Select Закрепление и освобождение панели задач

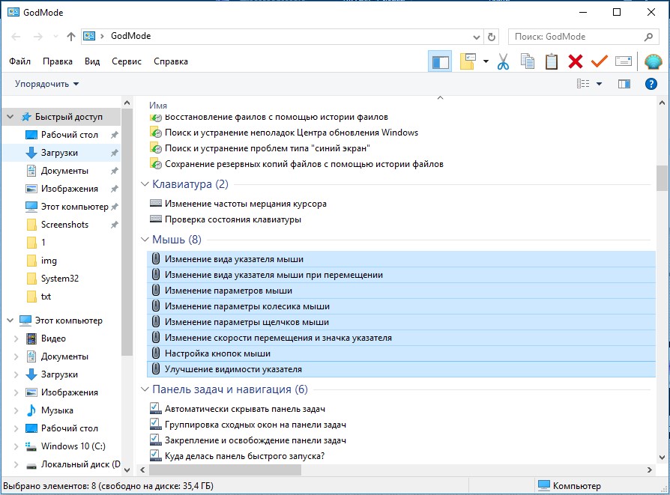point(255,440)
